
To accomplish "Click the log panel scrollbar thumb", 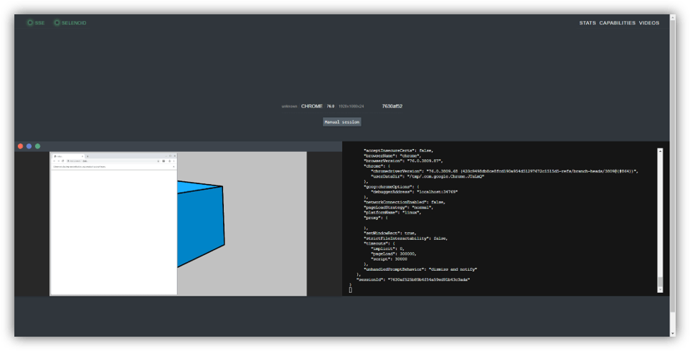I will pos(661,281).
